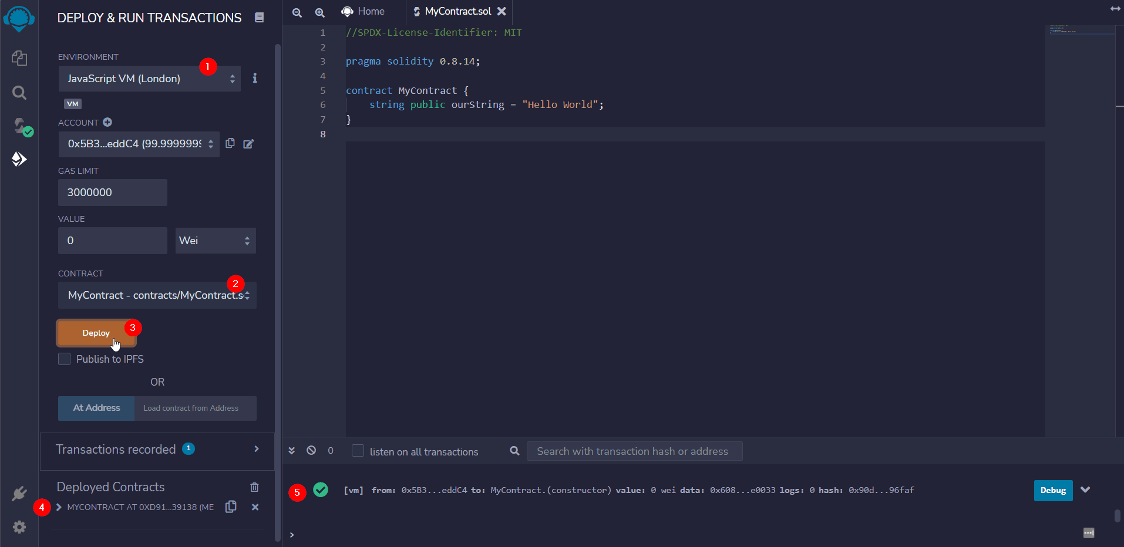
Task: Click the environment info icon
Action: pyautogui.click(x=255, y=78)
